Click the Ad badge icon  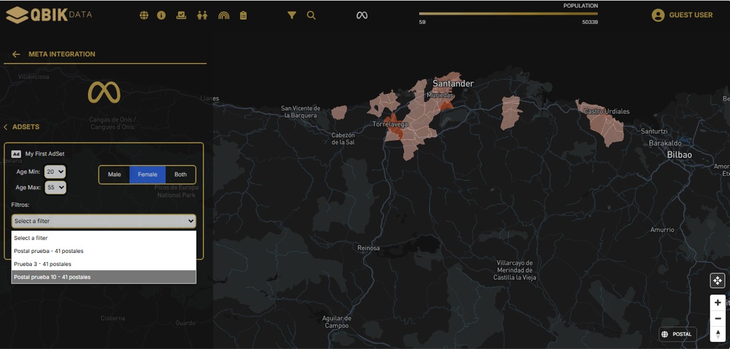16,154
